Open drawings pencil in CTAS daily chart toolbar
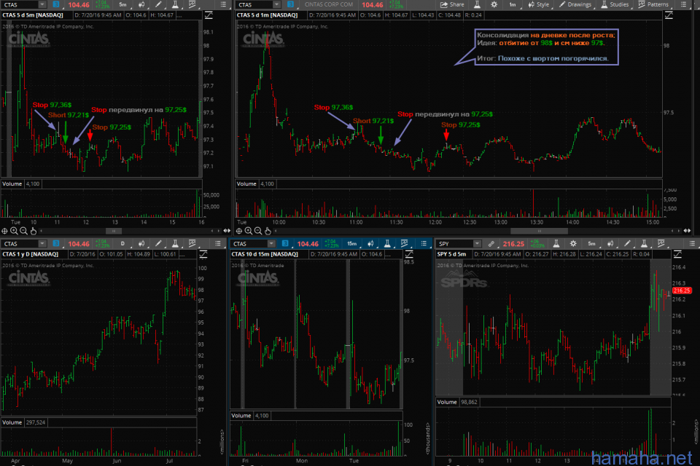Image resolution: width=700 pixels, height=466 pixels. (x=158, y=244)
